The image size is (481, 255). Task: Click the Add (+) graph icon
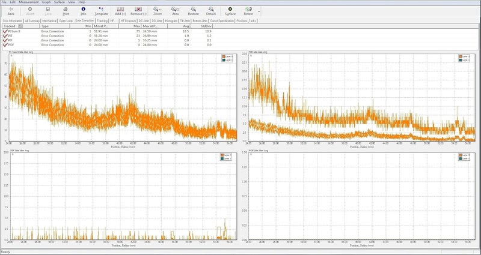120,11
